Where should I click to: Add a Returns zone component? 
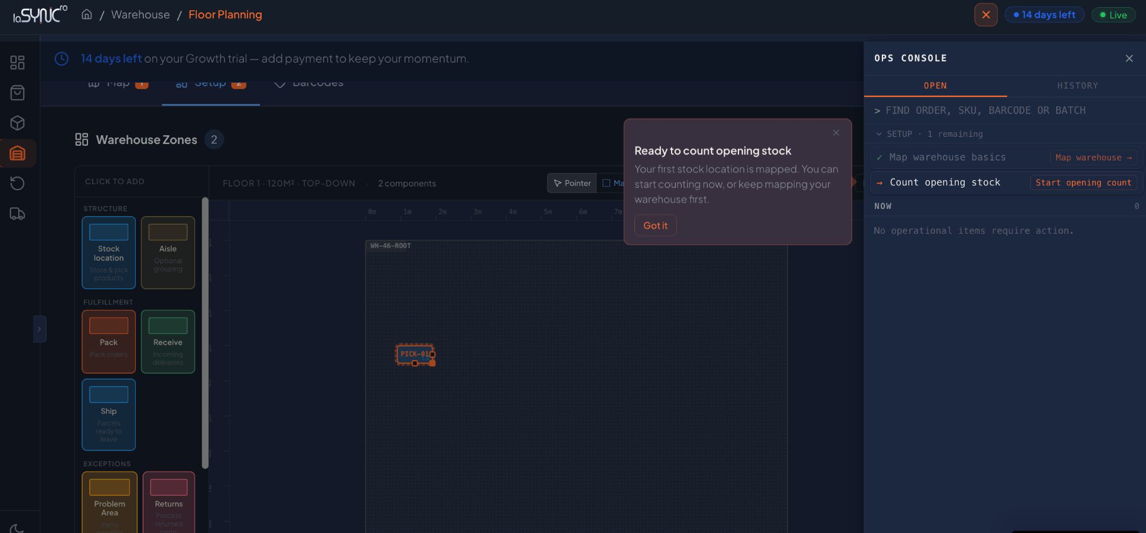click(x=169, y=502)
